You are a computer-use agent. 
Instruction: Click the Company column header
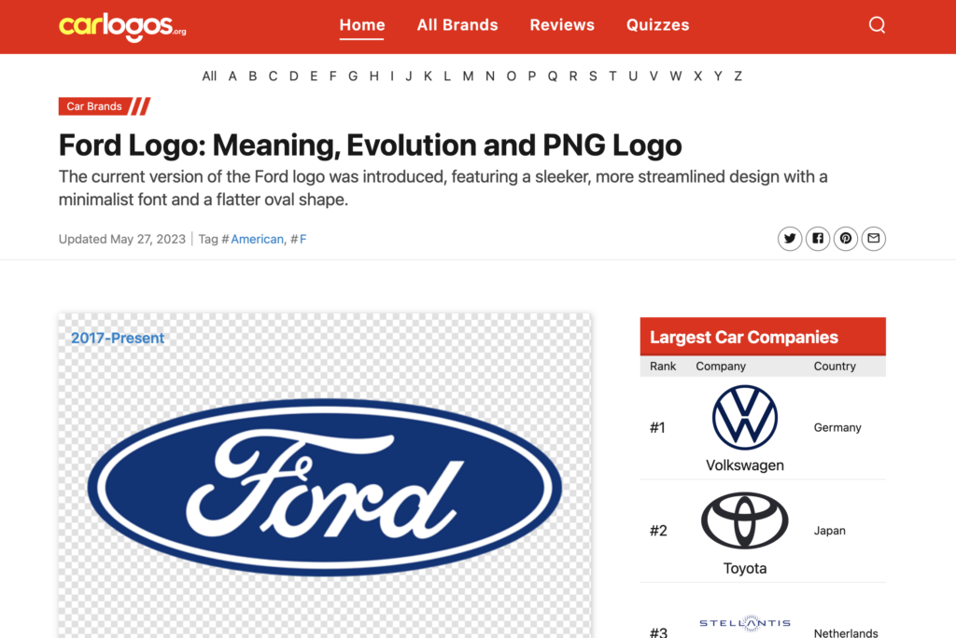pos(721,367)
